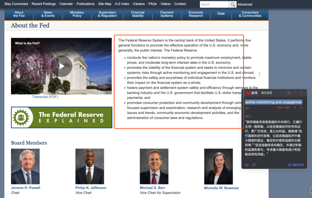This screenshot has width=312, height=198.
Task: Go to Recent Postings
Action: (x=44, y=4)
